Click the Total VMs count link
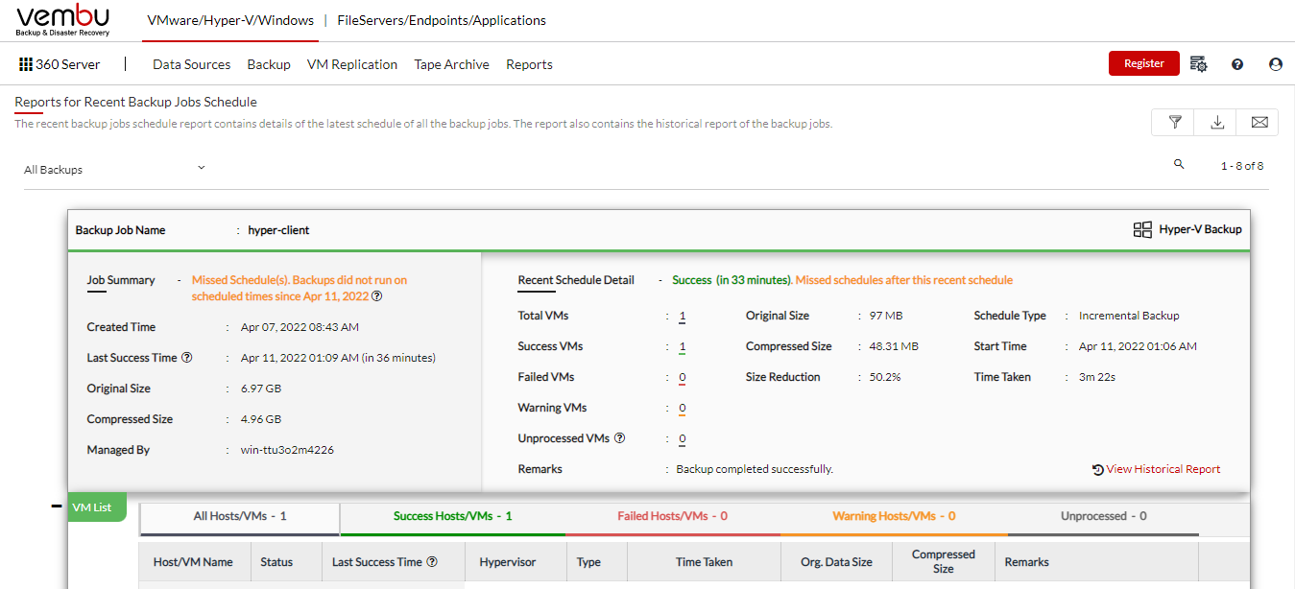This screenshot has width=1295, height=589. pyautogui.click(x=683, y=317)
